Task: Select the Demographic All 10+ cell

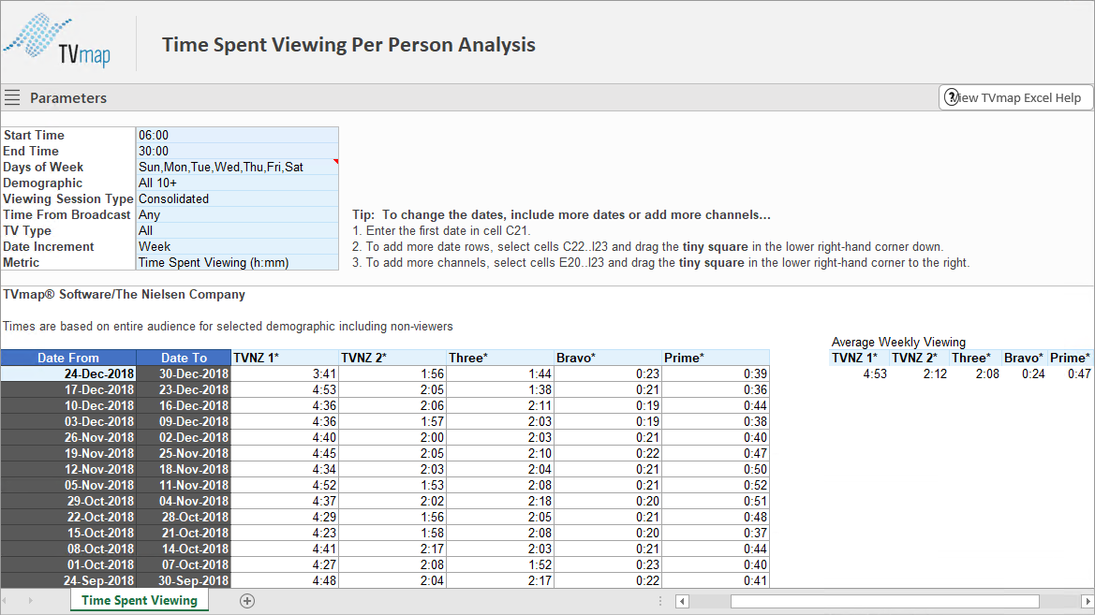Action: point(237,183)
